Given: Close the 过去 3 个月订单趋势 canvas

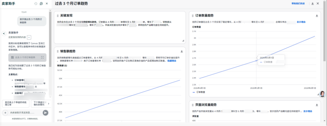Looking at the screenshot, I should (318, 3).
